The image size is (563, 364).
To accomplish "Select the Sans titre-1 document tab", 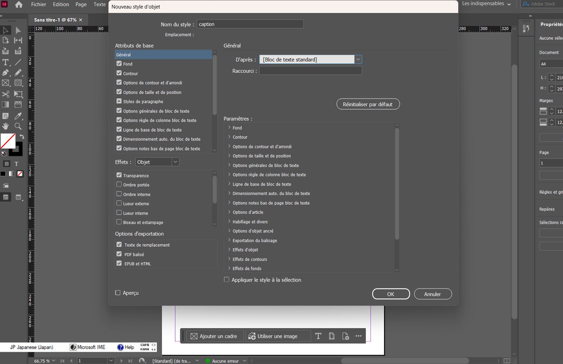I will (x=55, y=20).
